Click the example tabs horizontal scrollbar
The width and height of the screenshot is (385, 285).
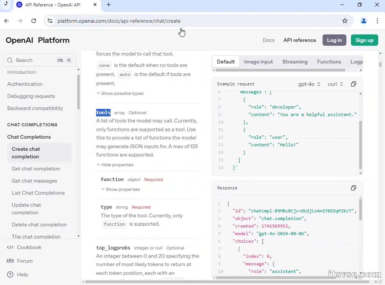click(x=280, y=70)
